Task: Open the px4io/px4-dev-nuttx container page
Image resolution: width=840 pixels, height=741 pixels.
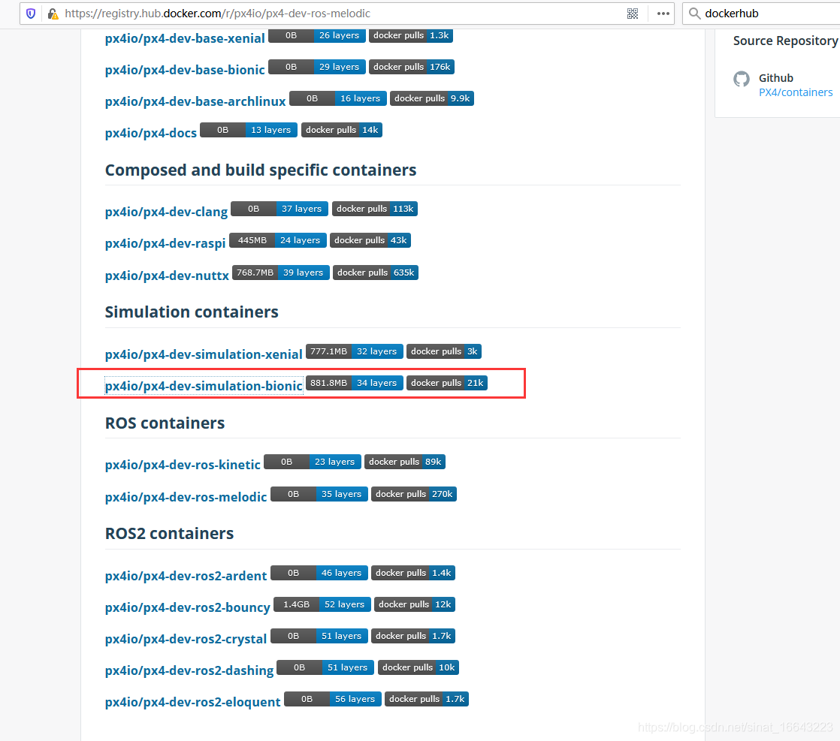Action: pos(167,276)
